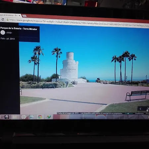149x149 pixels.
Task: Reload the Google Maps page
Action: (3, 20)
